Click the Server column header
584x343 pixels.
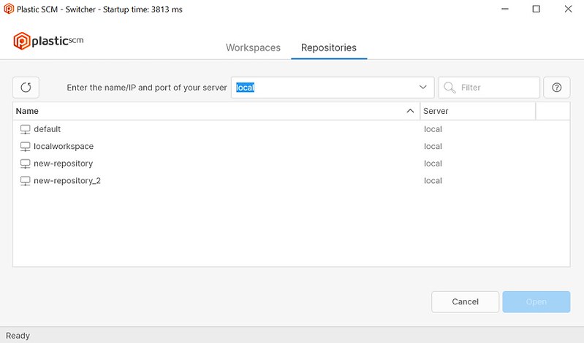coord(478,111)
